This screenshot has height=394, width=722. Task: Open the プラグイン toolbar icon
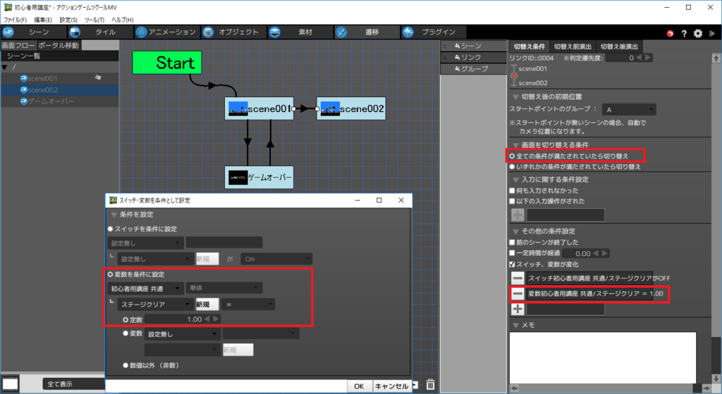click(408, 32)
